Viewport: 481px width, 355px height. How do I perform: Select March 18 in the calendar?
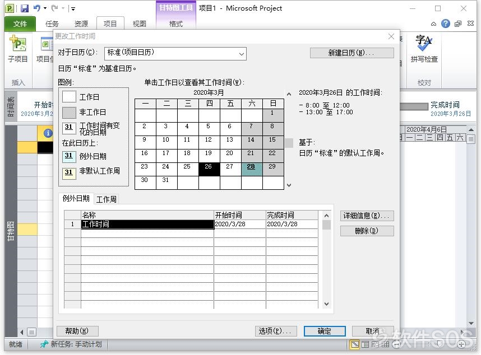[188, 156]
